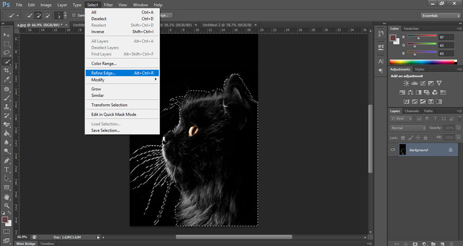
Task: Open the Normal blend mode dropdown
Action: pos(408,128)
